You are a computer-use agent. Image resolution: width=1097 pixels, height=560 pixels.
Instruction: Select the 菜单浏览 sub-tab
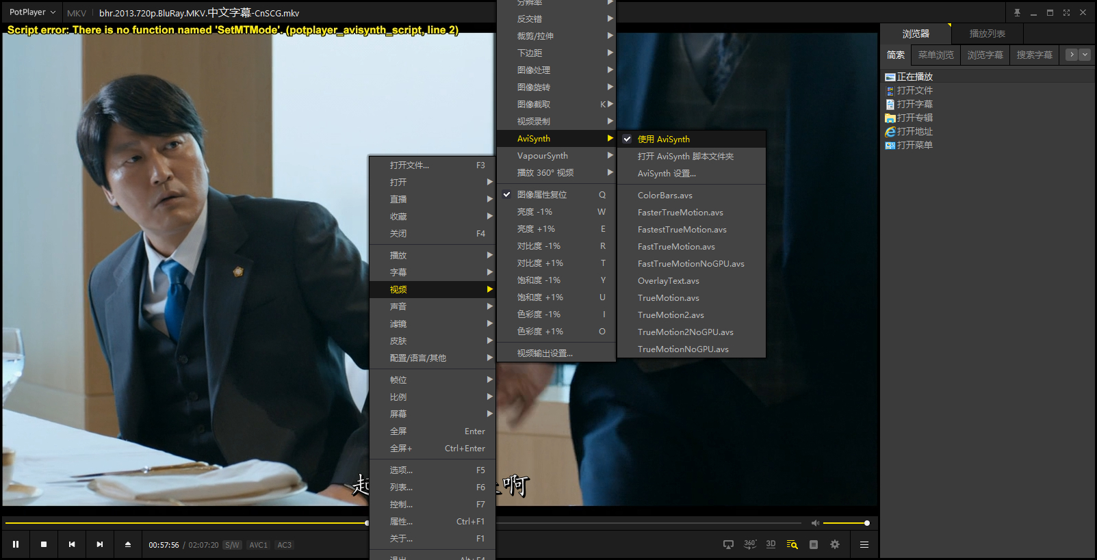click(x=935, y=55)
